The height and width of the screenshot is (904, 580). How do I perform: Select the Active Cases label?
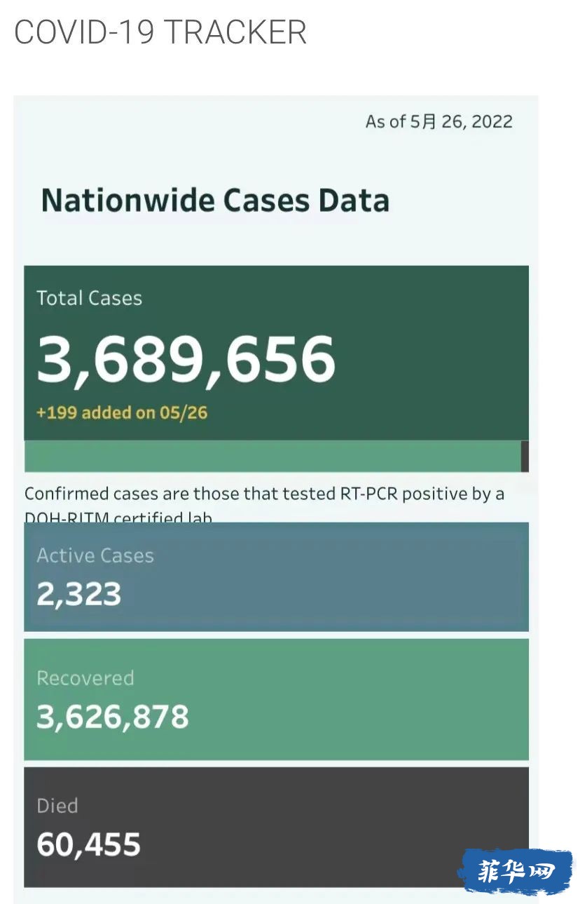95,555
